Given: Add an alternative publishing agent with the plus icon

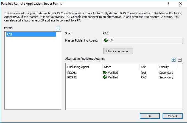Looking at the screenshot, I should point(173,60).
